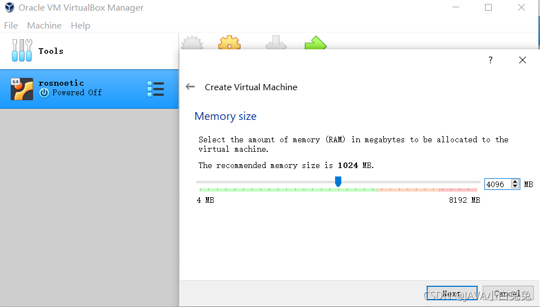Click the VirtualBox app icon in title bar
This screenshot has height=307, width=540.
10,8
